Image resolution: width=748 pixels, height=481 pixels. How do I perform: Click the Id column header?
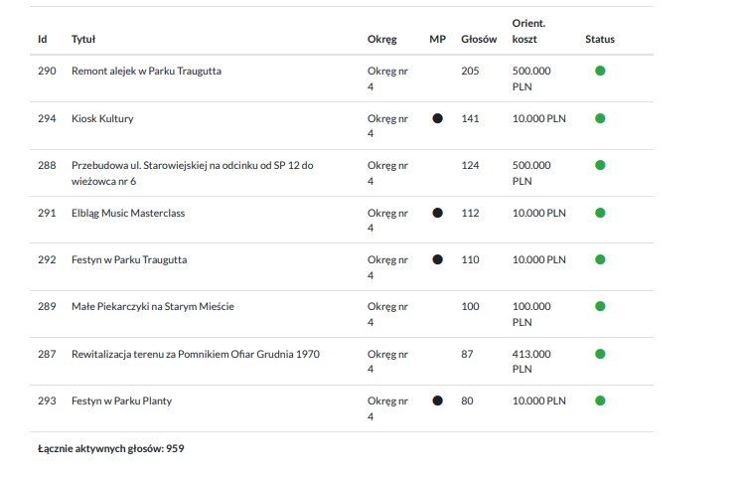click(x=43, y=40)
